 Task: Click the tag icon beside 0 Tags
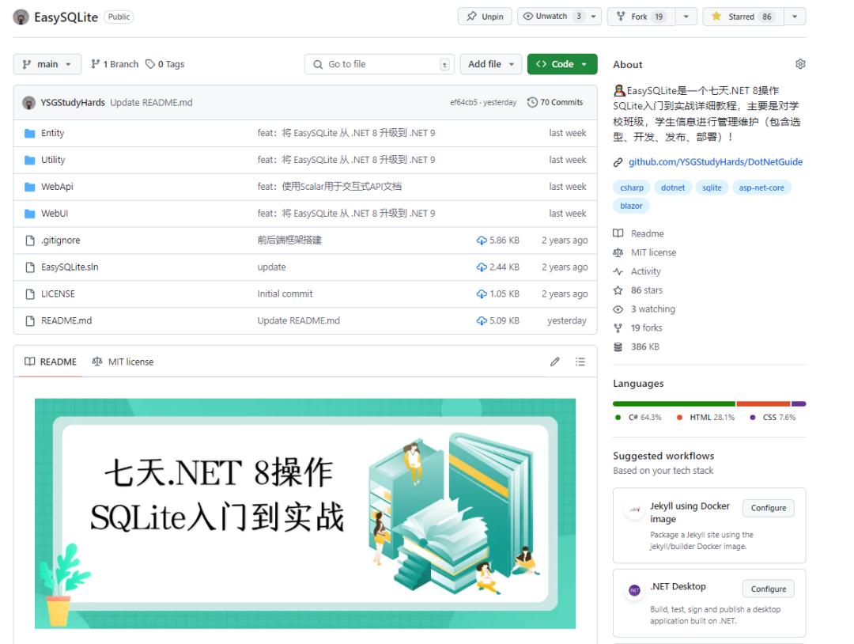[149, 64]
